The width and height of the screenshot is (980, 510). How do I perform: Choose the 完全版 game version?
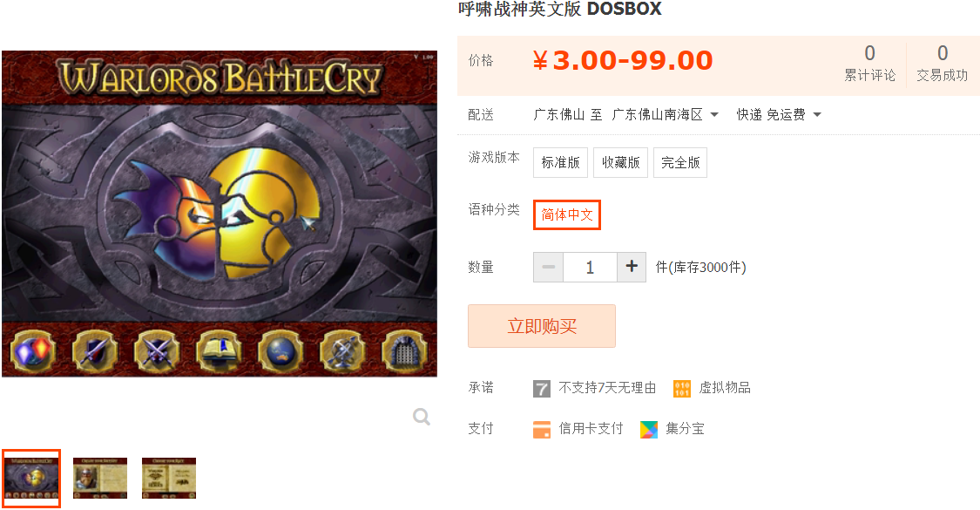[x=680, y=163]
